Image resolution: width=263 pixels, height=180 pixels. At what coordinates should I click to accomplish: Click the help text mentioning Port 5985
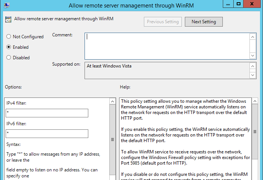[x=185, y=157]
